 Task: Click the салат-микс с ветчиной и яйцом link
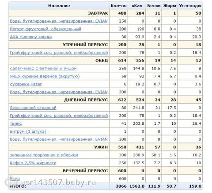(x=43, y=68)
